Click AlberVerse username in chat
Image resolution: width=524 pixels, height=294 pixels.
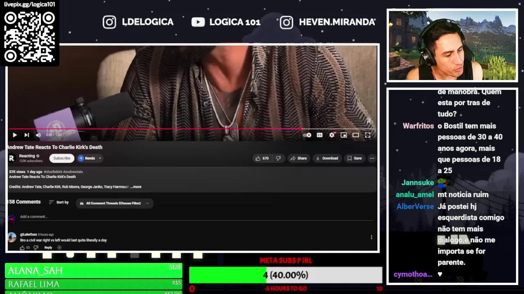415,207
